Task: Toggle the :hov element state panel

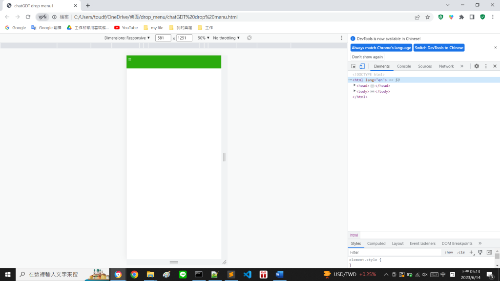Action: (449, 252)
